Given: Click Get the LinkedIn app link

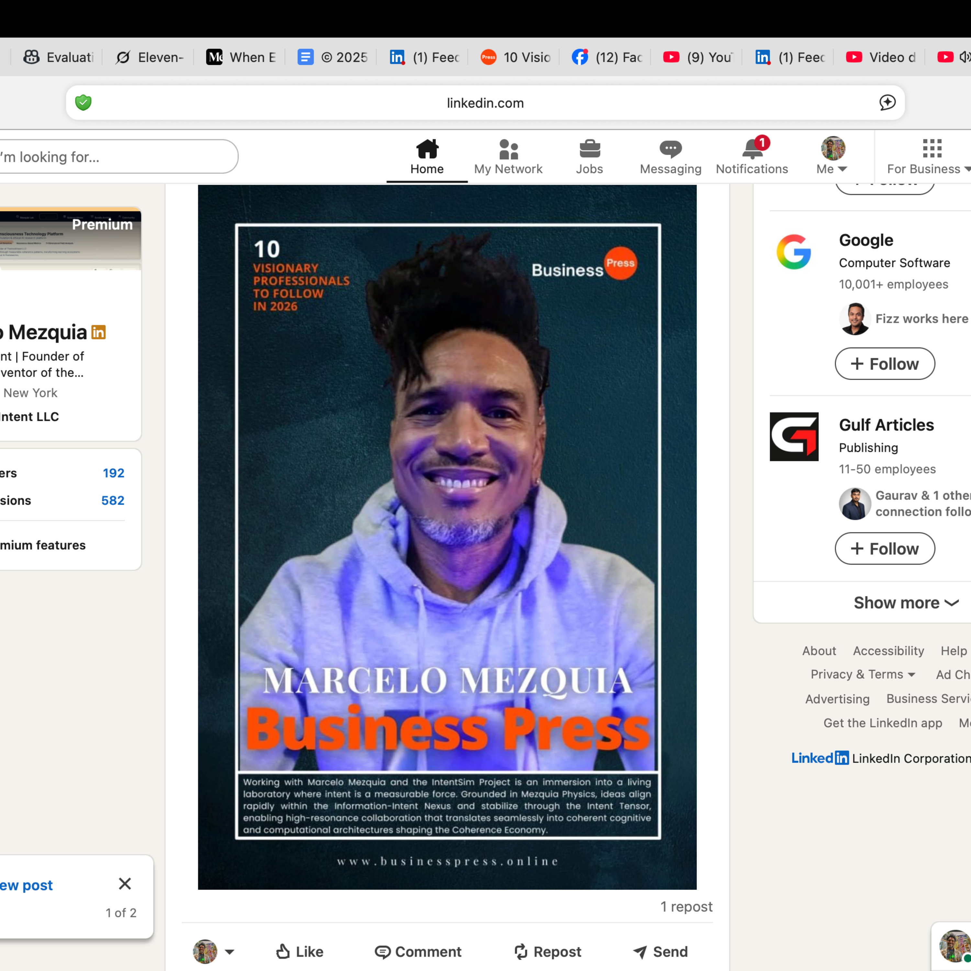Looking at the screenshot, I should coord(883,723).
